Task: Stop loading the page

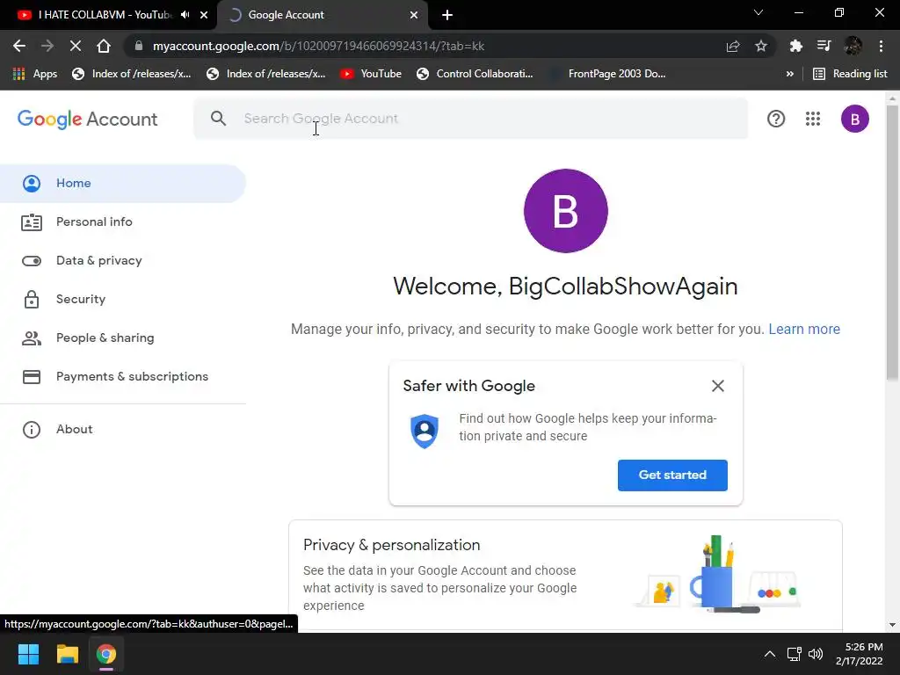Action: point(76,46)
